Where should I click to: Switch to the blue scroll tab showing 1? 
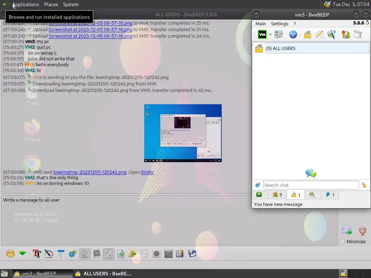pyautogui.click(x=330, y=195)
